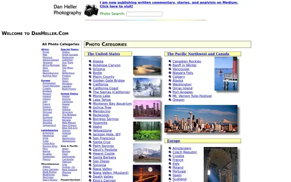Open the Seattle skyline panorama photo
The height and width of the screenshot is (182, 291).
click(201, 119)
